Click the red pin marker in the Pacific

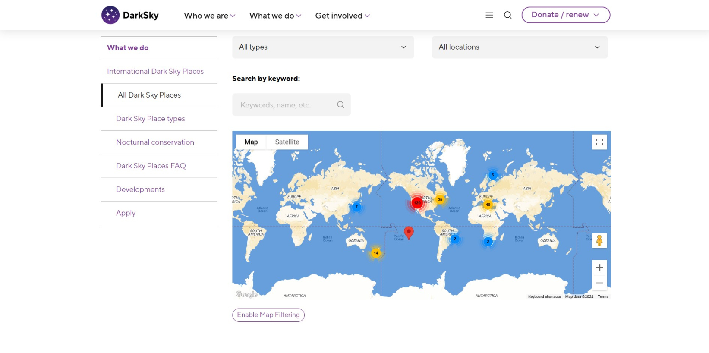point(409,233)
